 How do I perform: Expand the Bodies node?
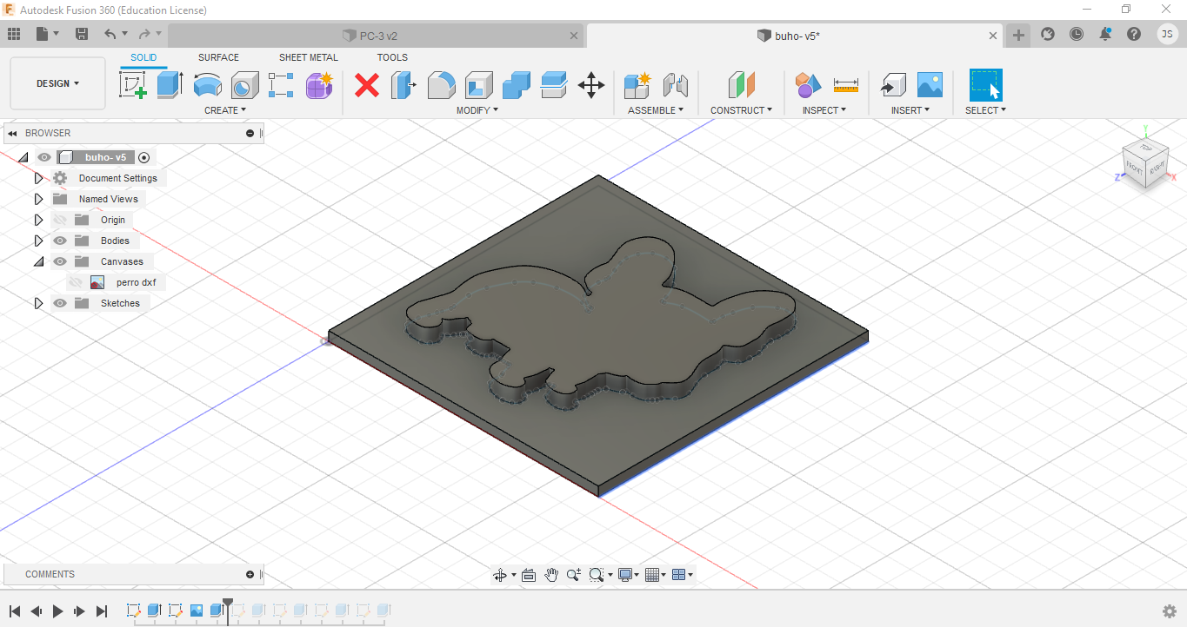coord(38,241)
